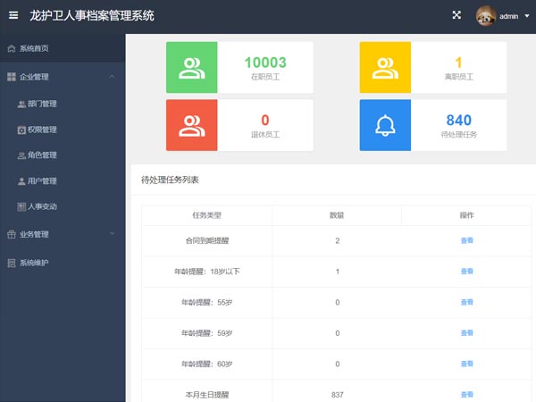This screenshot has height=402, width=536.
Task: Go to 用户管理 page
Action: point(42,181)
